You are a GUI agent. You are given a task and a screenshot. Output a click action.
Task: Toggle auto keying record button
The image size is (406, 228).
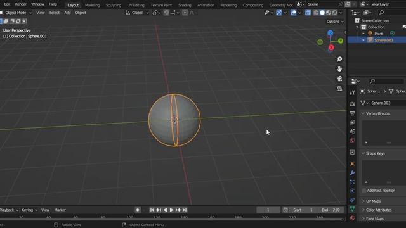138,210
